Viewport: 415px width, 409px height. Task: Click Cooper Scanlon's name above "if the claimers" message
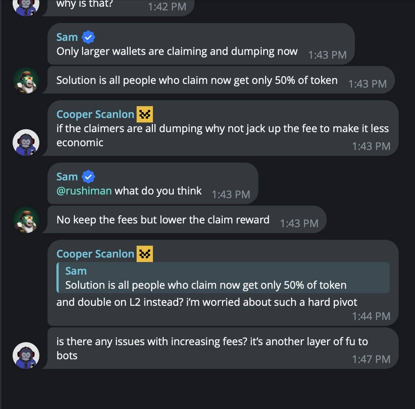pyautogui.click(x=95, y=114)
